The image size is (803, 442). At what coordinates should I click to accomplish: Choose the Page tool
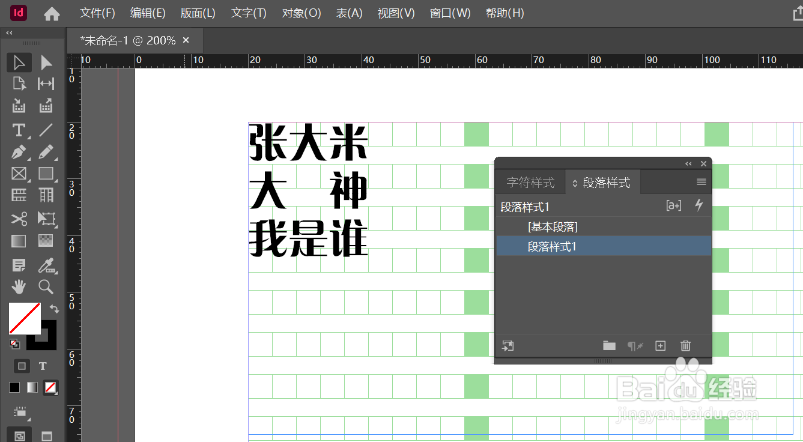click(19, 84)
